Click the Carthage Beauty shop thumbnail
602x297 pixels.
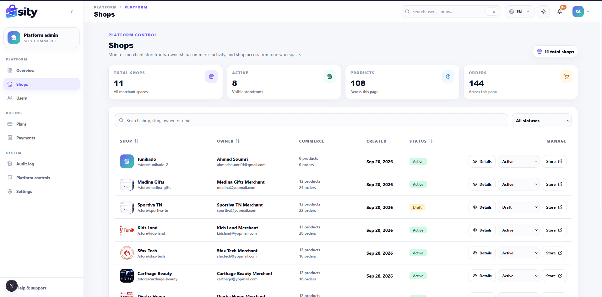click(127, 276)
